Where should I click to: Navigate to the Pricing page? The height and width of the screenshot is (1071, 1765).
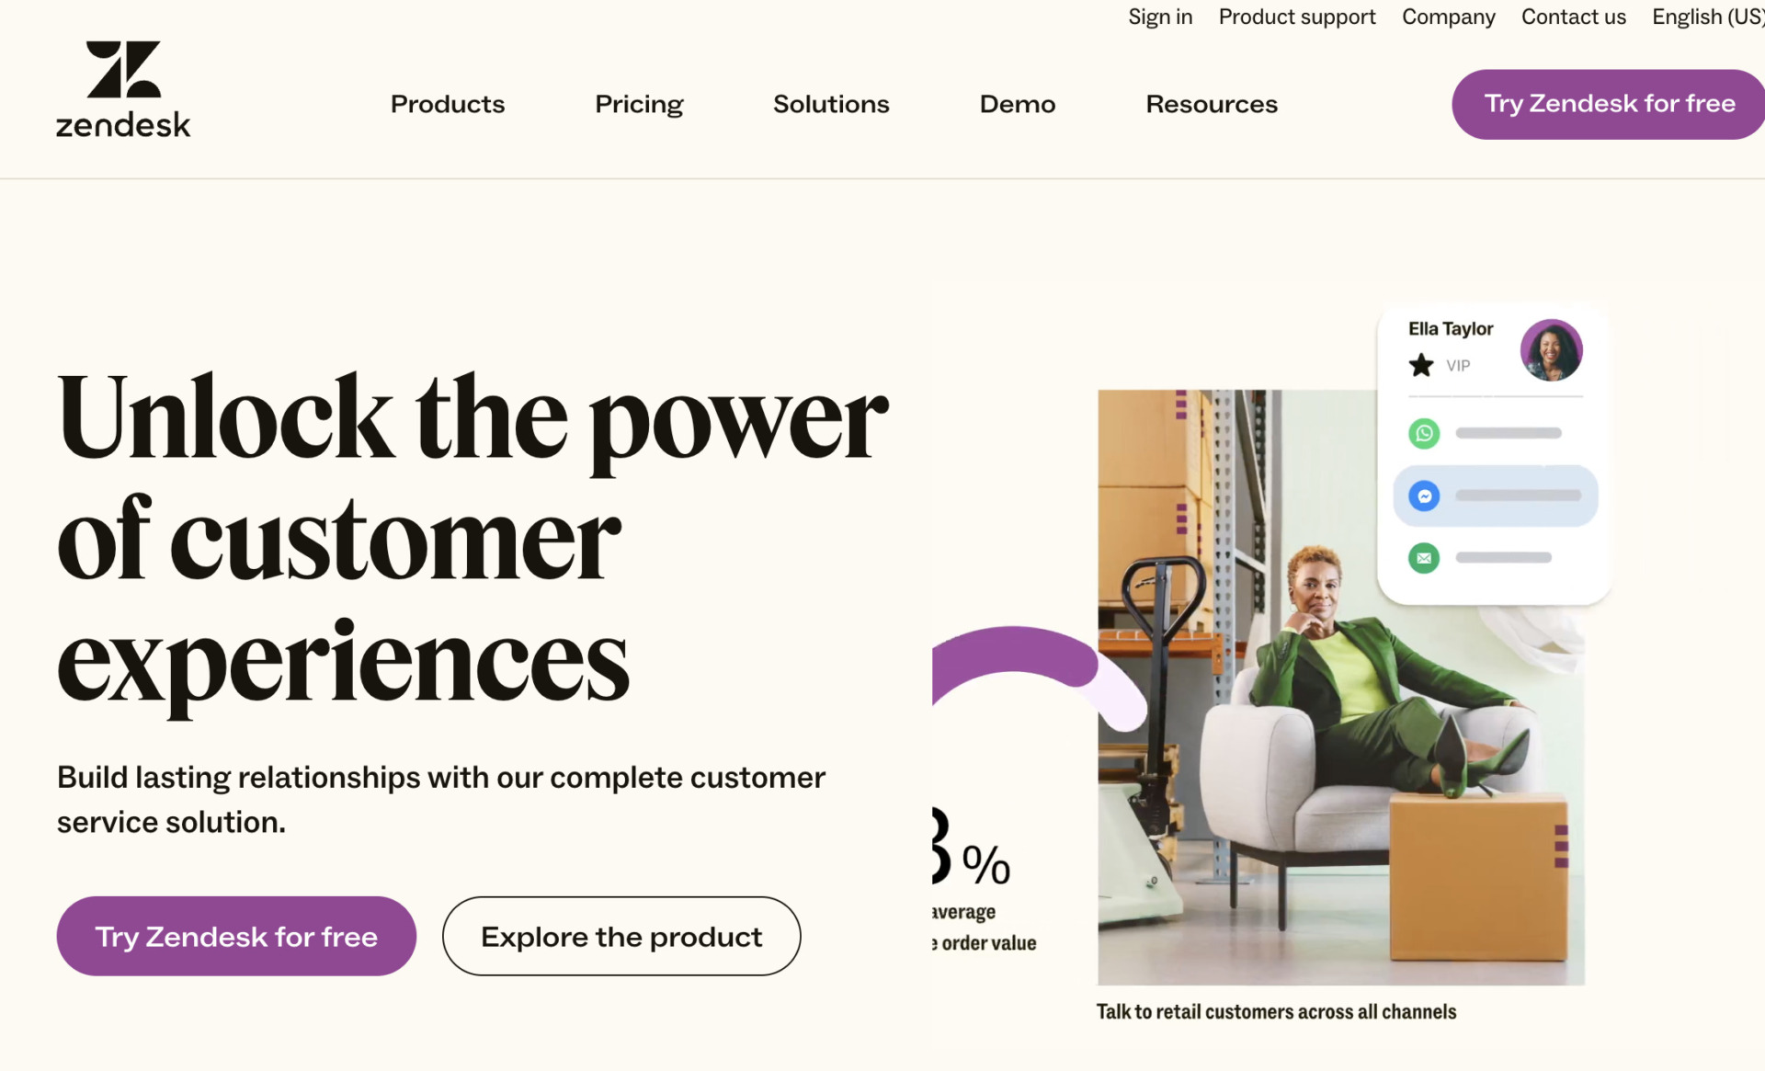639,104
